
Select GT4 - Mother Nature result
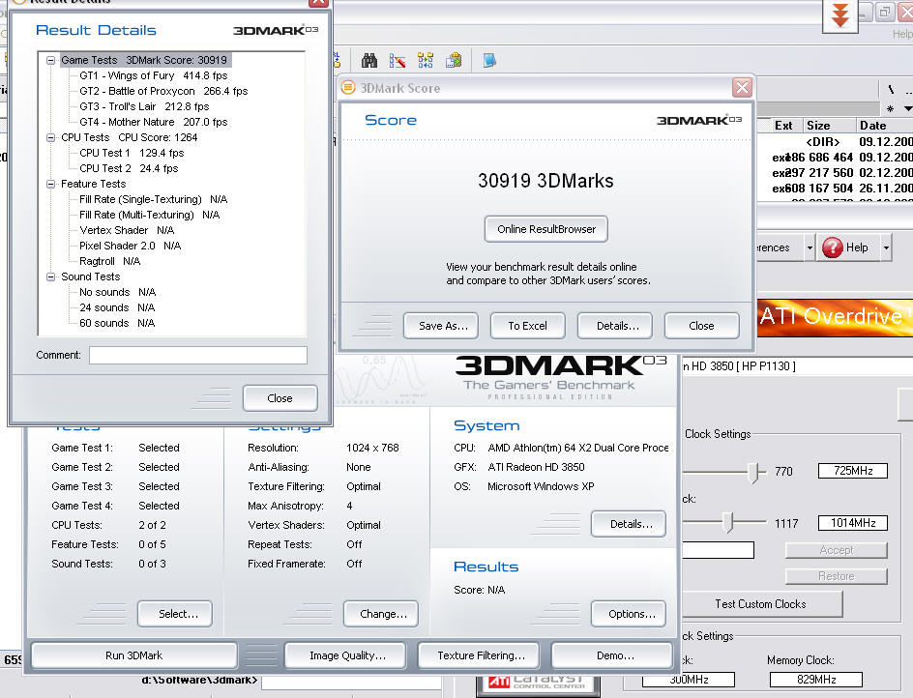click(x=153, y=122)
